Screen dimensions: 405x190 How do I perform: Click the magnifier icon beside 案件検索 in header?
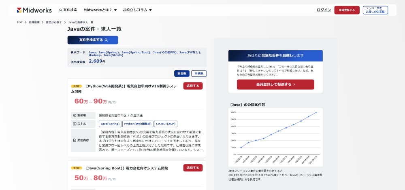tap(61, 10)
